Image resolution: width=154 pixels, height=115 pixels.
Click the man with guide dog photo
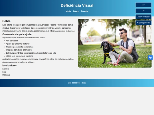click(x=115, y=43)
